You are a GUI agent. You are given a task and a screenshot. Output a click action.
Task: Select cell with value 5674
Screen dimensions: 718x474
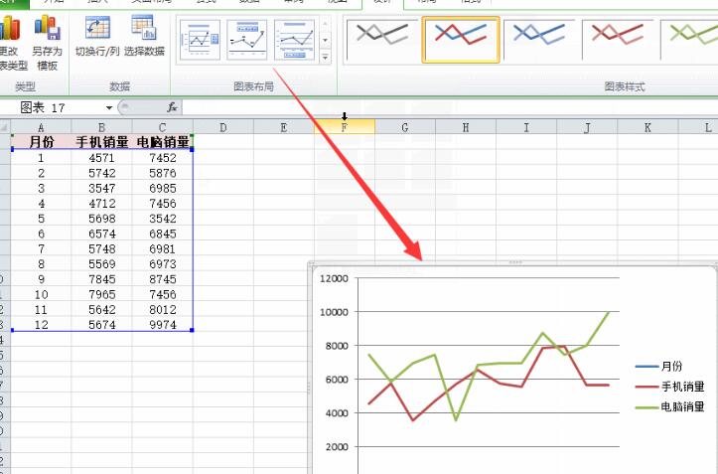coord(101,325)
